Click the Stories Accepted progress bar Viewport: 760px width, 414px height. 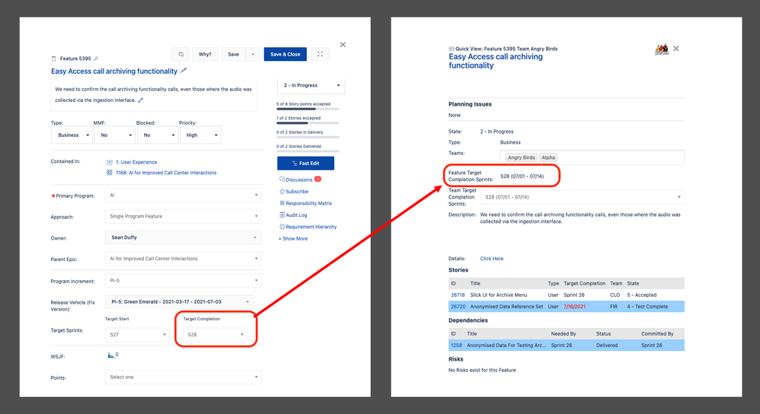(x=308, y=123)
